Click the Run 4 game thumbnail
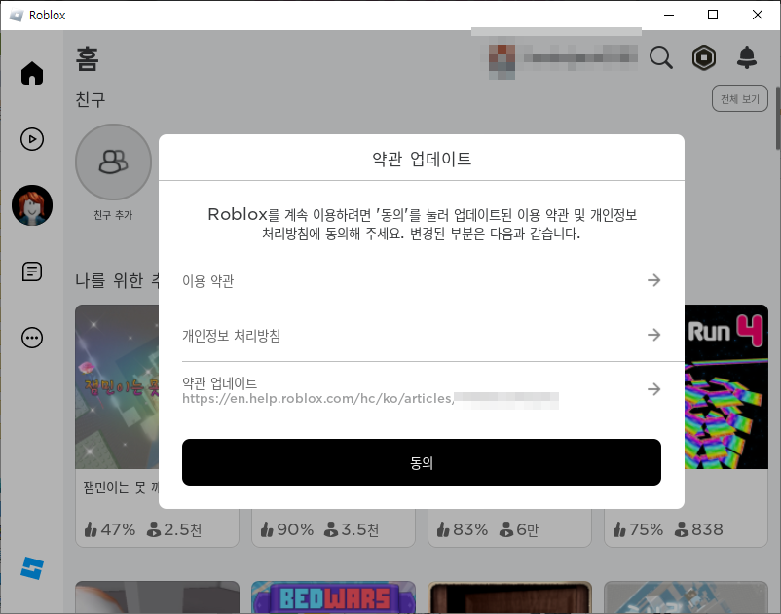The width and height of the screenshot is (781, 614). pyautogui.click(x=726, y=386)
